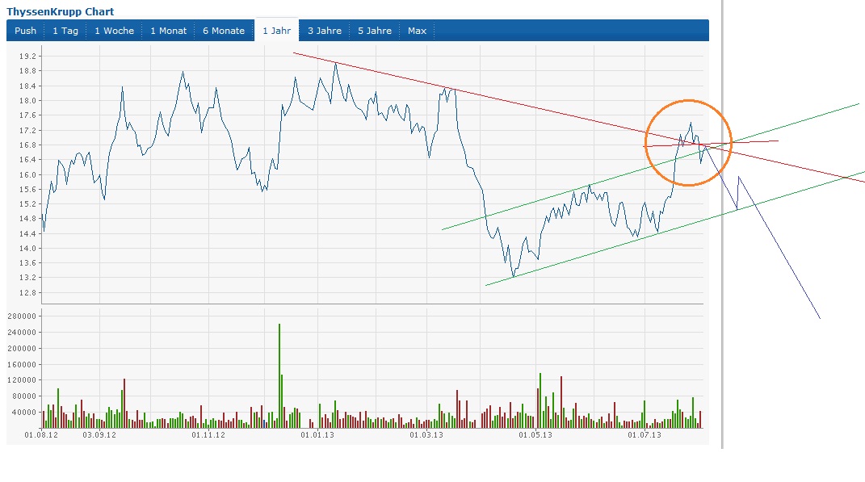
Task: Click the tallest green volume bar
Action: coord(279,376)
